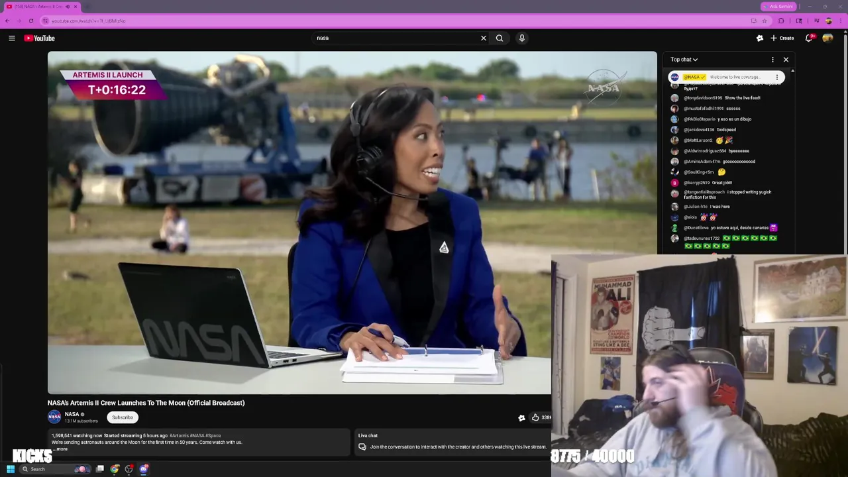Viewport: 848px width, 477px height.
Task: Open the YouTube account avatar menu
Action: [827, 38]
